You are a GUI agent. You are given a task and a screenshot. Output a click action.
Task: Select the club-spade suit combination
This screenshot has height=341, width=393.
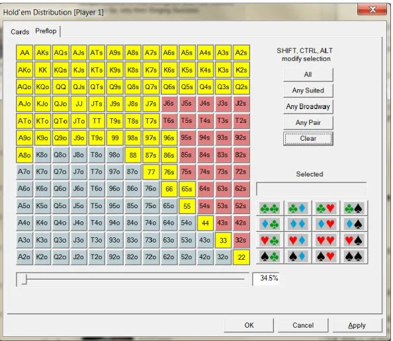tap(354, 208)
